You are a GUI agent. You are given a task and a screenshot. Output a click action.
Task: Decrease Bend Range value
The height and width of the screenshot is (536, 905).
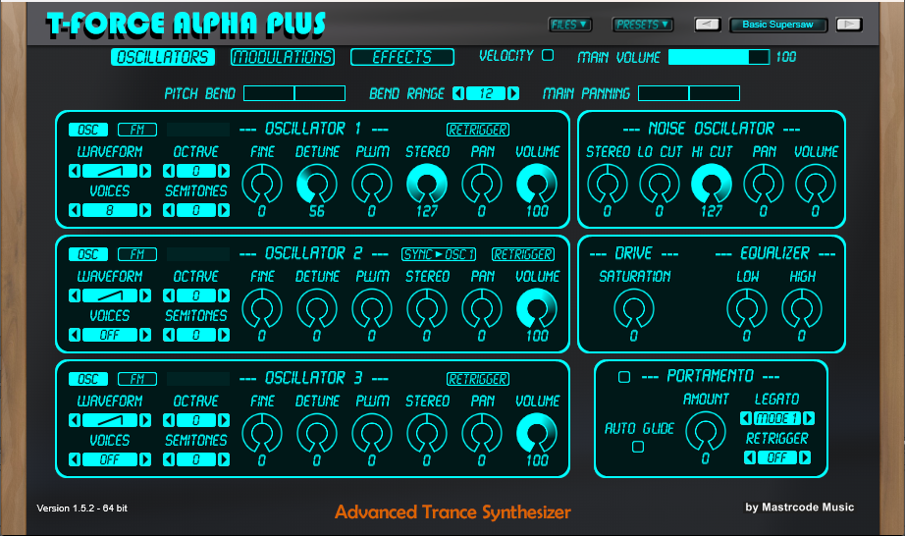tap(458, 93)
